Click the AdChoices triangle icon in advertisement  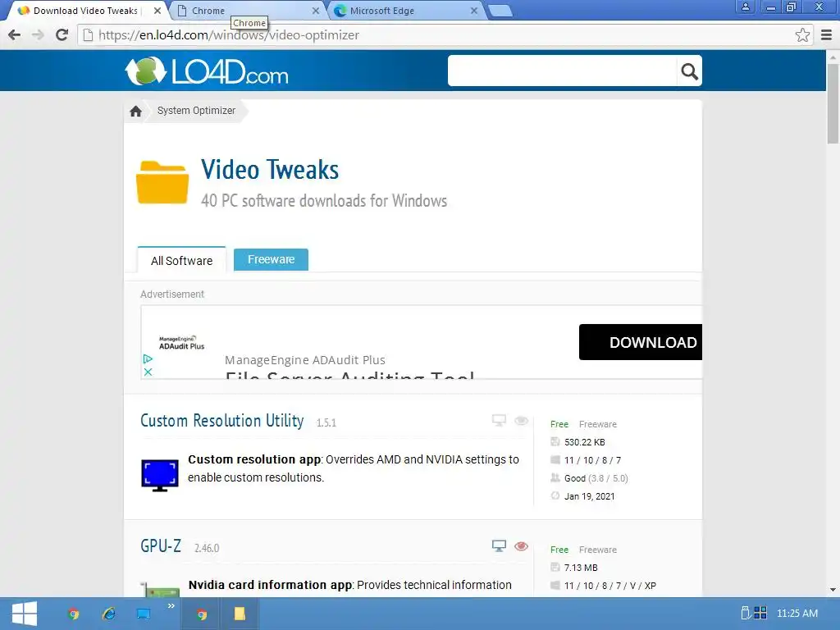pyautogui.click(x=148, y=359)
